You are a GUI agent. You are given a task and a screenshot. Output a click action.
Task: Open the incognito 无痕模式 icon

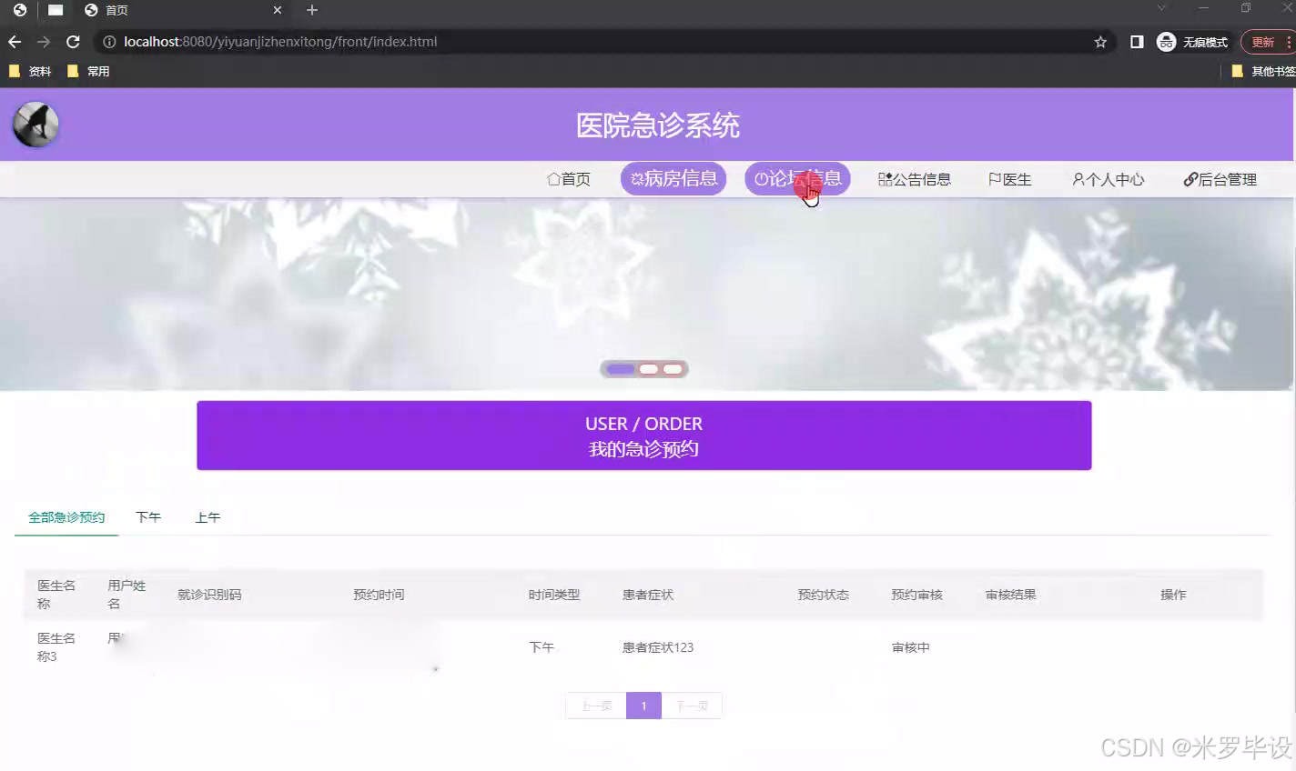(1166, 41)
